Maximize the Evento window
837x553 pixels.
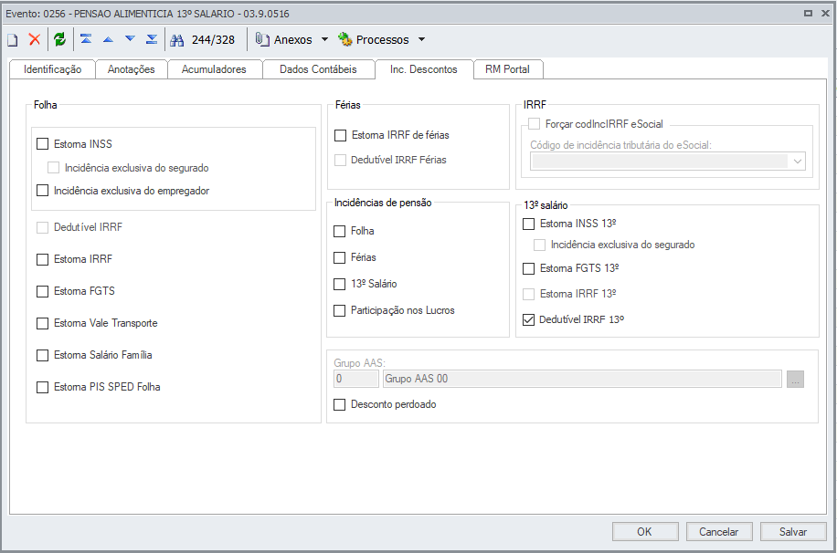click(x=808, y=14)
